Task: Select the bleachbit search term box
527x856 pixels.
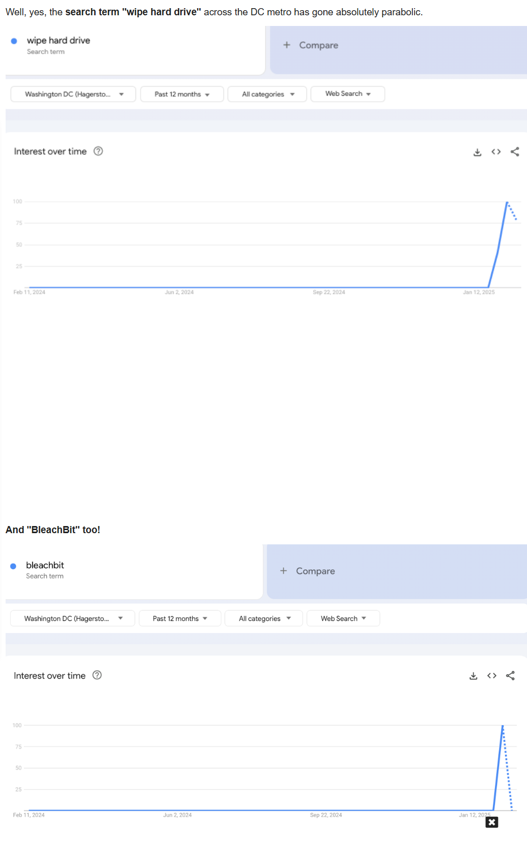Action: click(x=134, y=571)
